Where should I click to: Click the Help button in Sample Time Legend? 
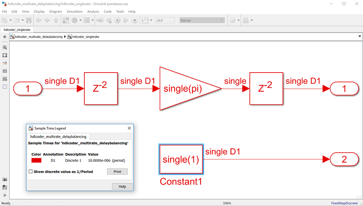coord(122,186)
